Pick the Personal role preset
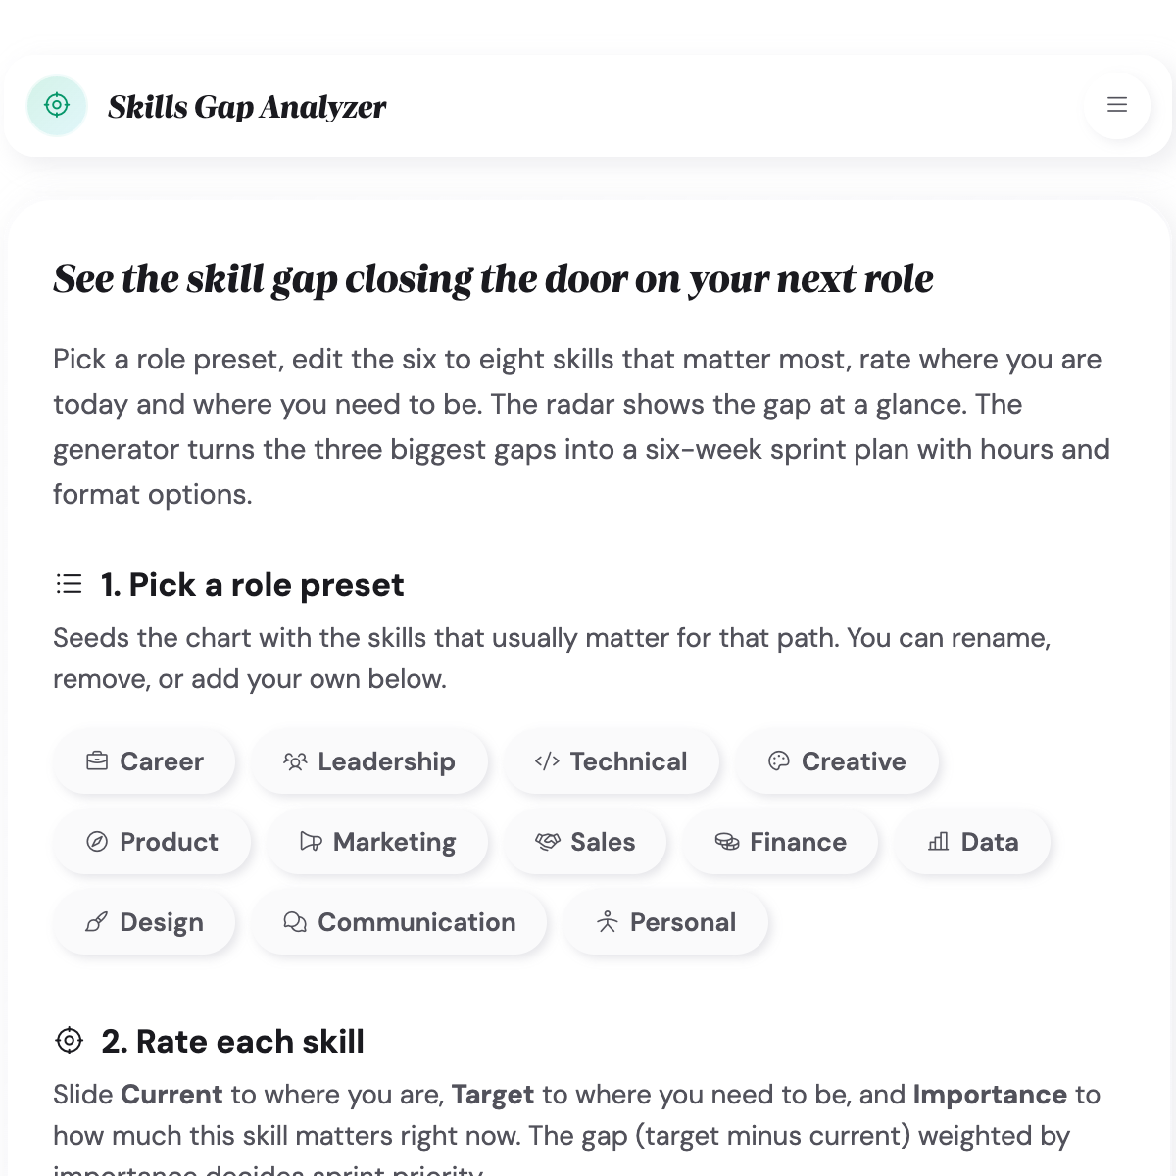Screen dimensions: 1176x1176 click(665, 922)
